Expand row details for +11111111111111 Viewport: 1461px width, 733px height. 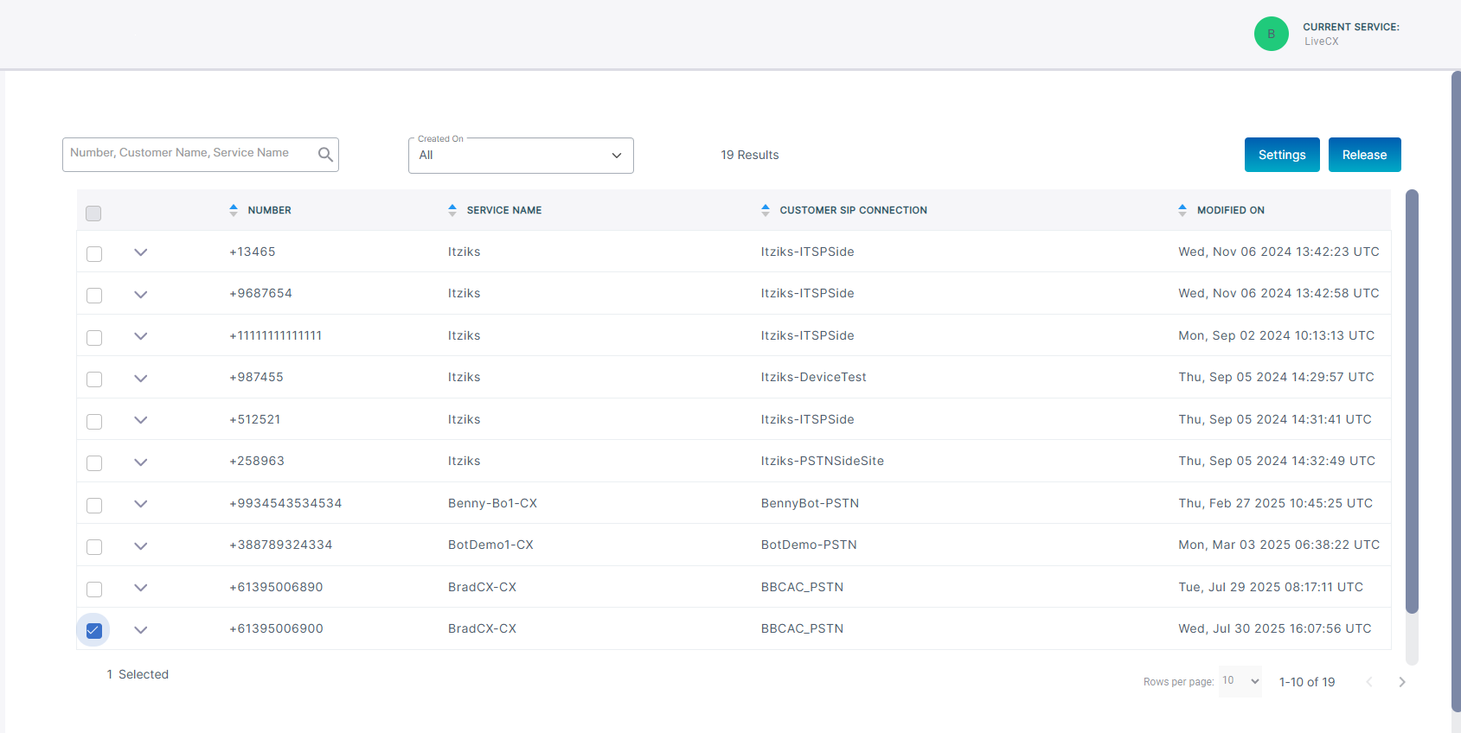[141, 336]
